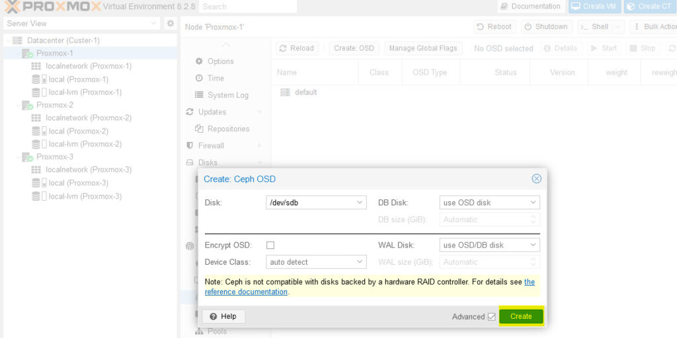Expand the Shell dropdown arrow
Screen dimensions: 677x338
[618, 26]
